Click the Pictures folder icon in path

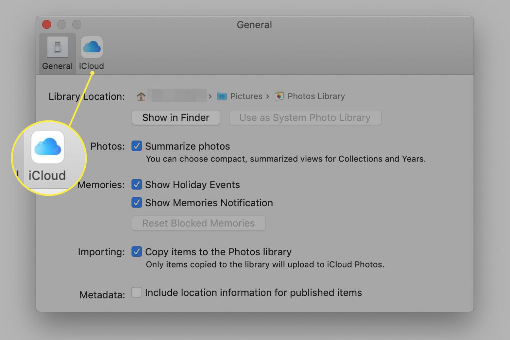click(x=222, y=96)
